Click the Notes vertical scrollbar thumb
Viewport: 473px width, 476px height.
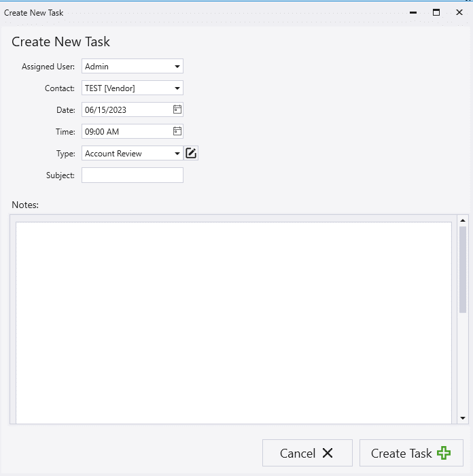tap(463, 269)
